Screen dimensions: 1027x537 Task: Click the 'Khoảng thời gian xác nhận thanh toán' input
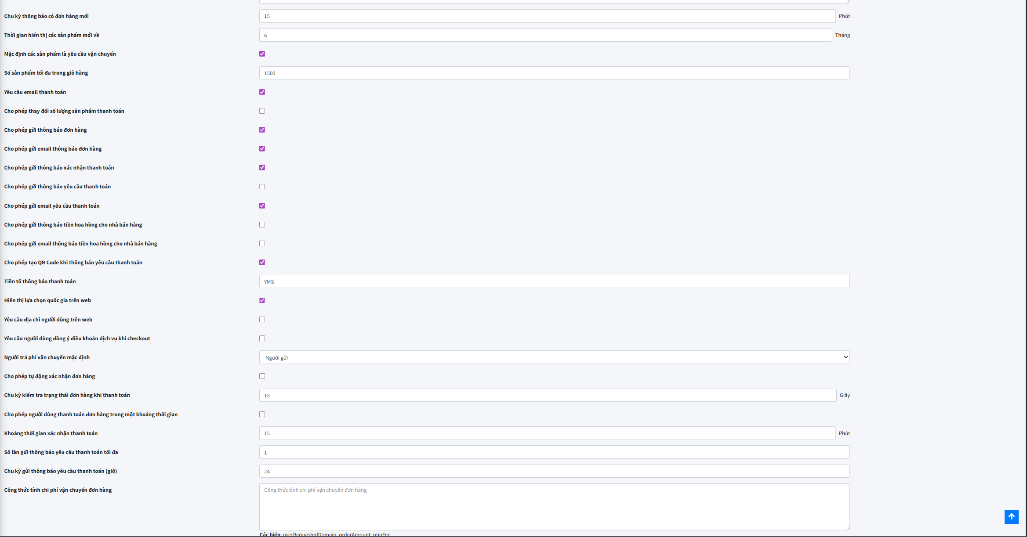[547, 433]
